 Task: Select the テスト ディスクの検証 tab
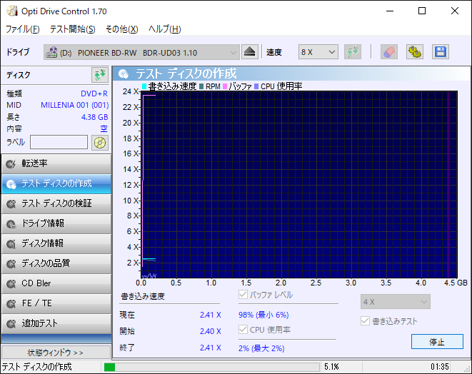(56, 204)
